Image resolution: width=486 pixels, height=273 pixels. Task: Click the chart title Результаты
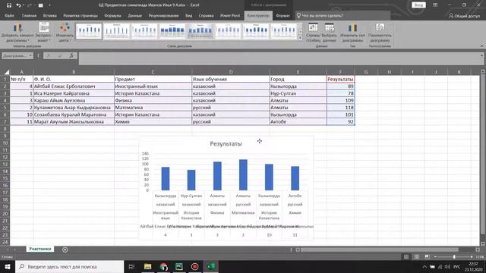226,143
